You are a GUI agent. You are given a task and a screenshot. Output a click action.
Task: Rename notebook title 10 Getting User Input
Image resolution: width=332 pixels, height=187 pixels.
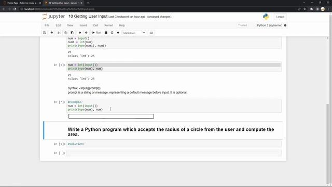pos(88,16)
